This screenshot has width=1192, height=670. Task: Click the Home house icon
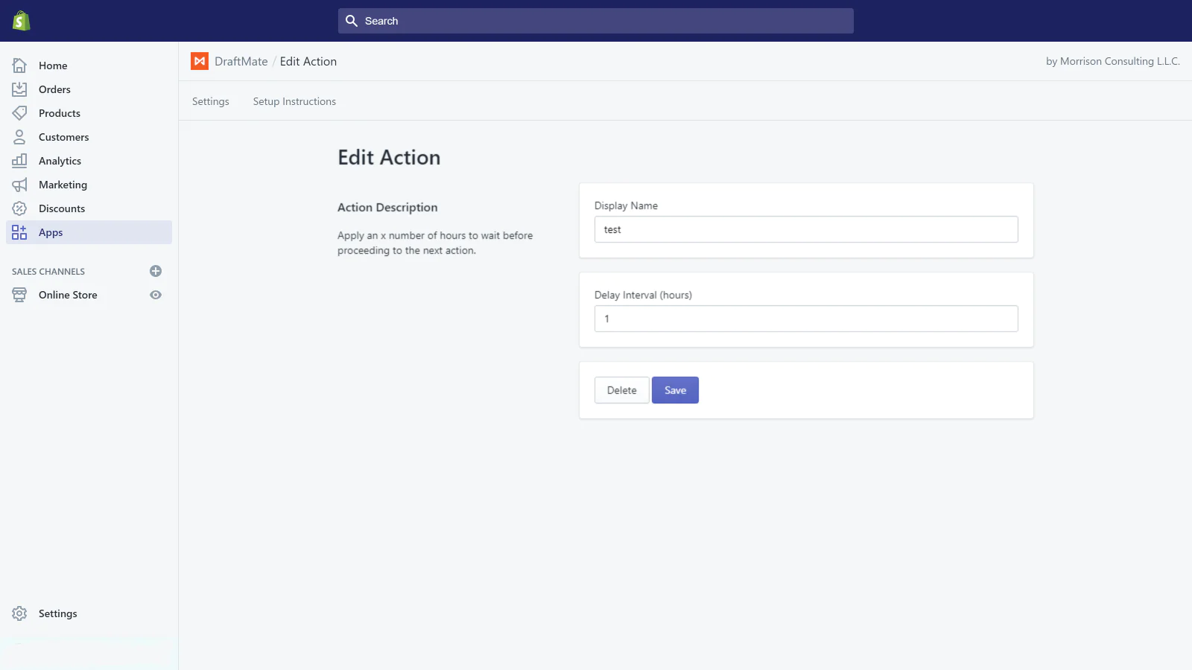(19, 66)
